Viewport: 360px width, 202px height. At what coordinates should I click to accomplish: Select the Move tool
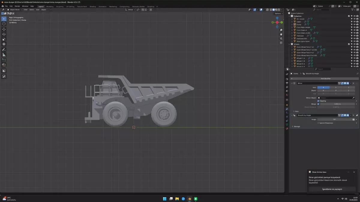(4, 29)
